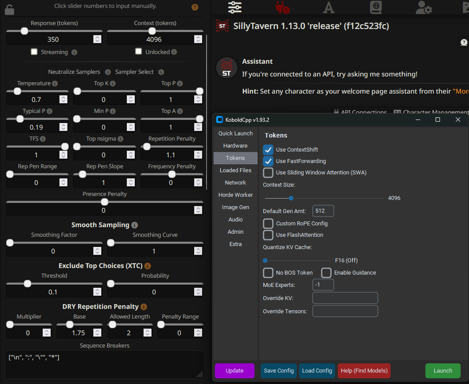
Task: Open the API connections plug icon
Action: 282,7
